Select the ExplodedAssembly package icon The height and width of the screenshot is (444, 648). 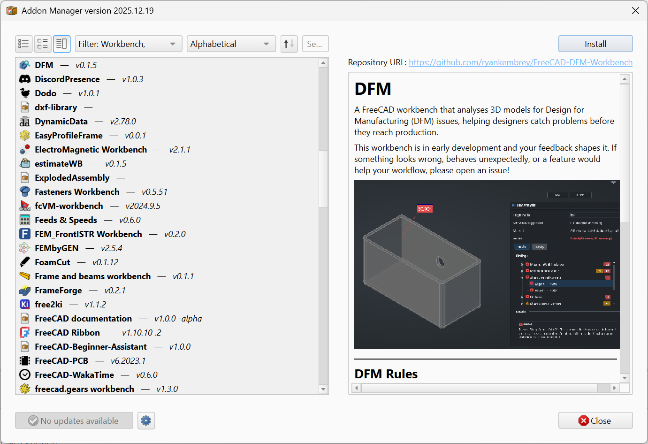(x=25, y=177)
